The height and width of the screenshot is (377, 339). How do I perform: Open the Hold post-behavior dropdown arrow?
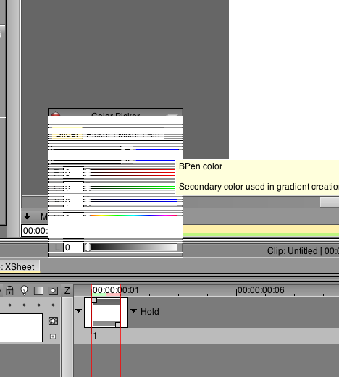pos(133,310)
